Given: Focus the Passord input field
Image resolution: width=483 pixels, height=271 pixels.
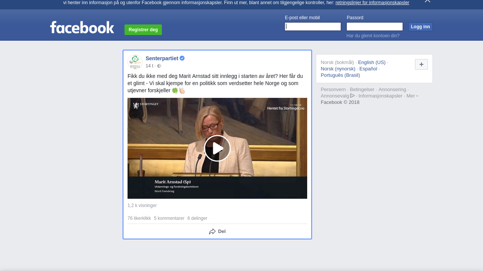Looking at the screenshot, I should click(375, 26).
